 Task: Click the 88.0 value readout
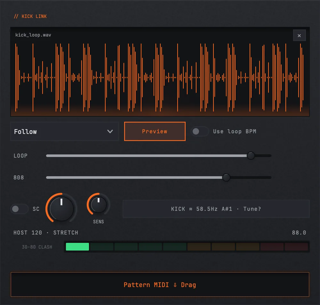point(299,233)
